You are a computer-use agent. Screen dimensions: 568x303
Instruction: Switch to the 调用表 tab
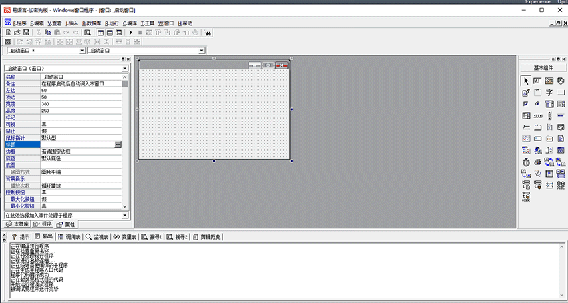tap(69, 237)
